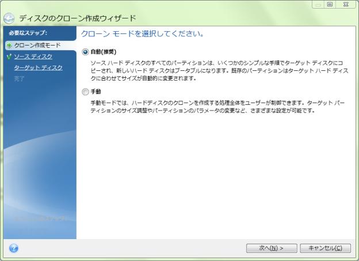359x261 pixels.
Task: Go to the ソース ディスク step
Action: coord(33,56)
